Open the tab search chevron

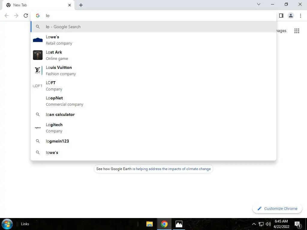259,4
